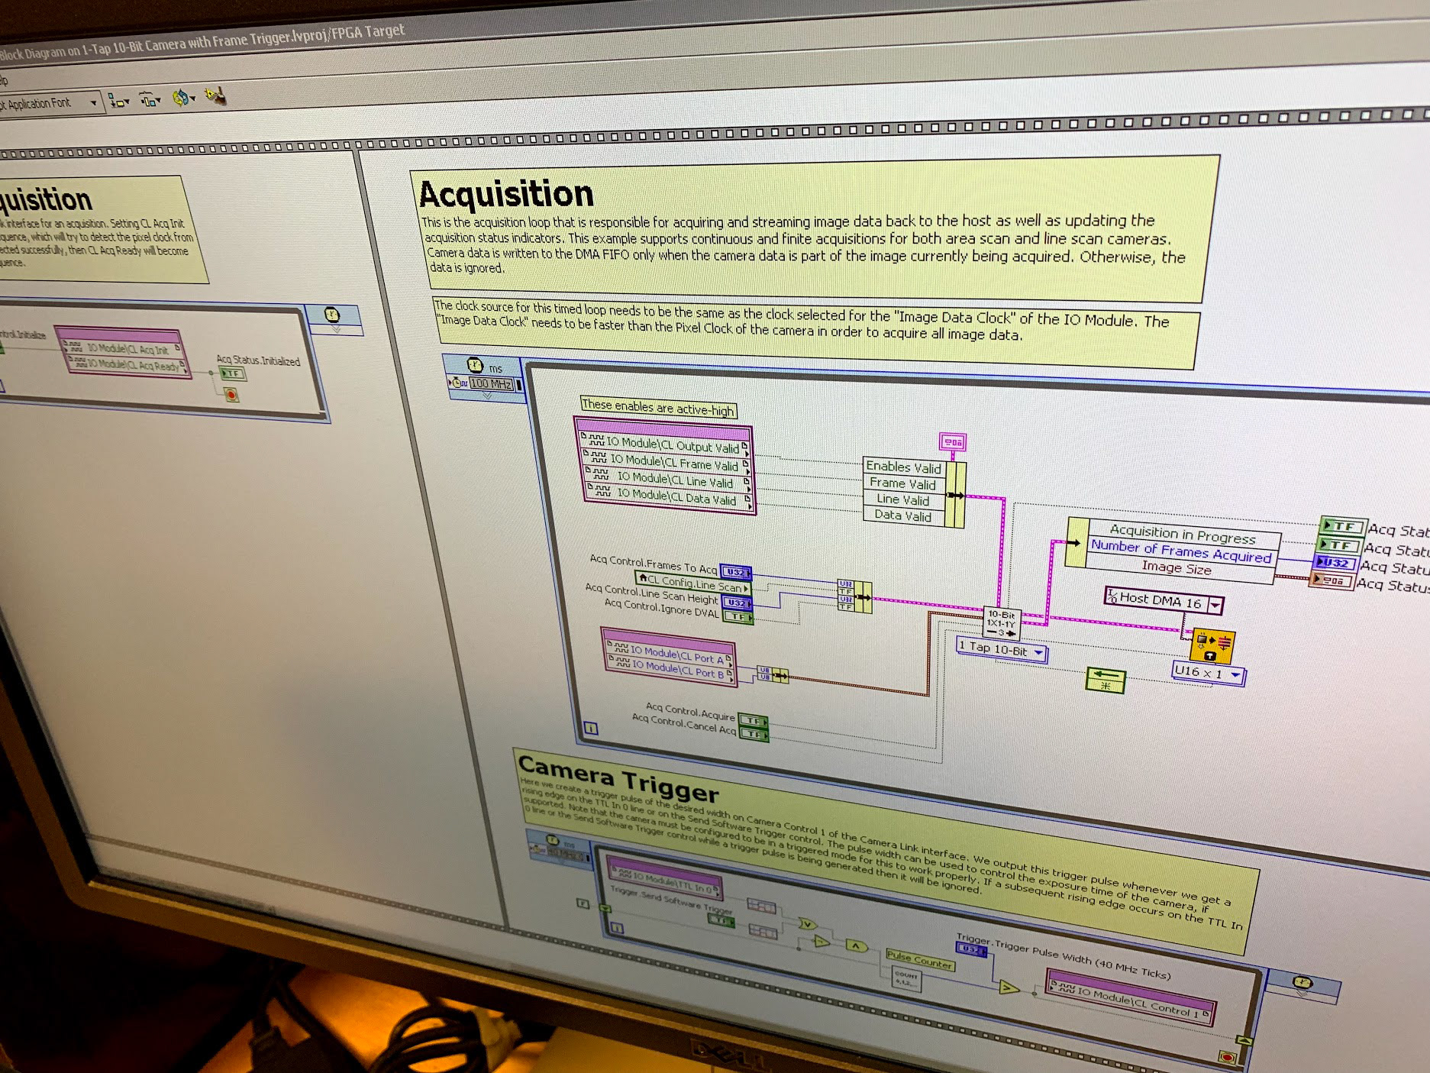
Task: Click the COUNT subVI under Pulse Counter
Action: pyautogui.click(x=906, y=979)
